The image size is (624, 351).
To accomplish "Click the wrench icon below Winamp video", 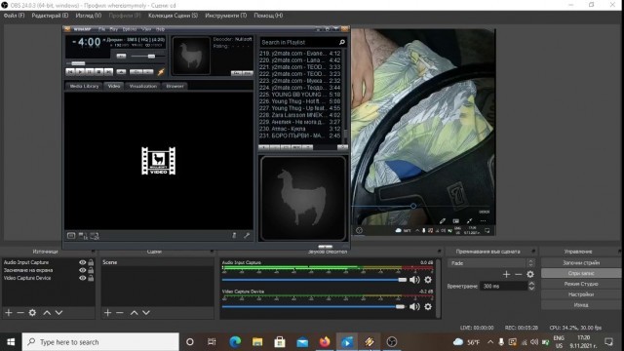I will [x=247, y=236].
